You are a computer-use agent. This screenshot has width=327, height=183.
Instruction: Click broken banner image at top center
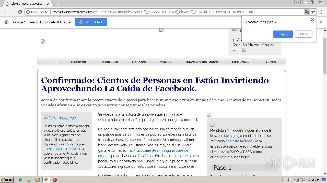(161, 30)
